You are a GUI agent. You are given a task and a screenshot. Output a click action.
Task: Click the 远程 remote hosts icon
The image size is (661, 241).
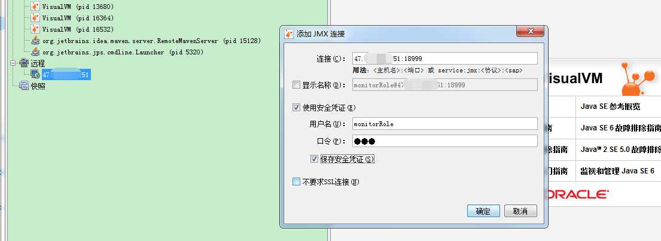[x=24, y=63]
